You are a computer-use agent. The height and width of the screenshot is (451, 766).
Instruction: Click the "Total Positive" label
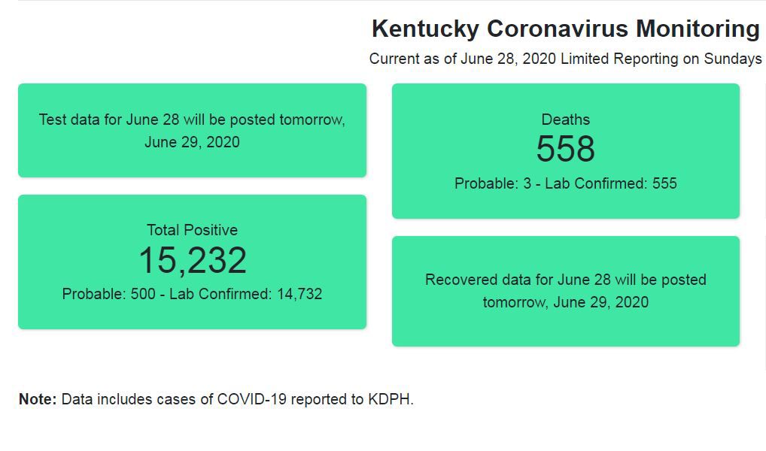click(192, 230)
